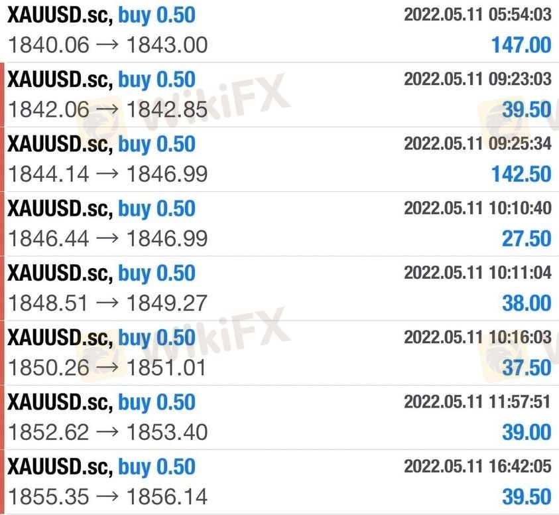Tap the timestamp 2022.05.11 16:42:05
559x515 pixels.
point(477,466)
